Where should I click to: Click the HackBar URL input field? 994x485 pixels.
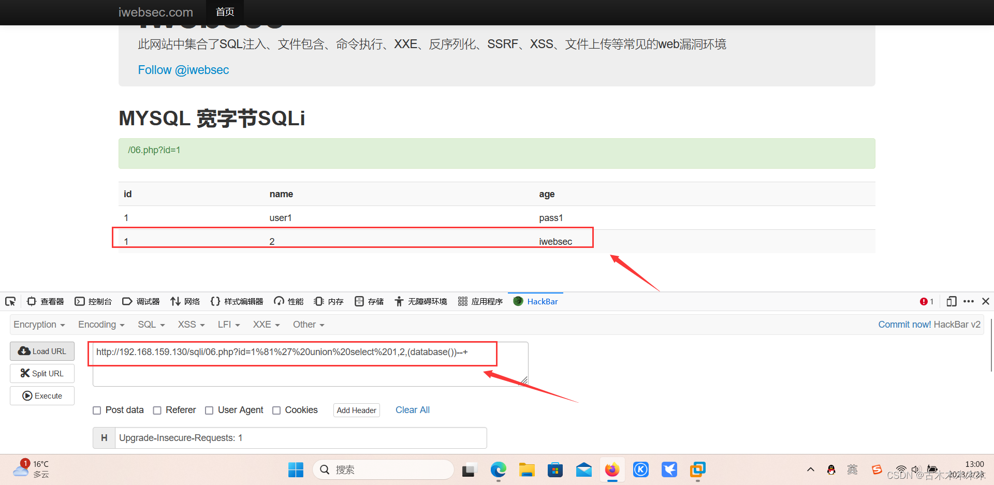293,352
